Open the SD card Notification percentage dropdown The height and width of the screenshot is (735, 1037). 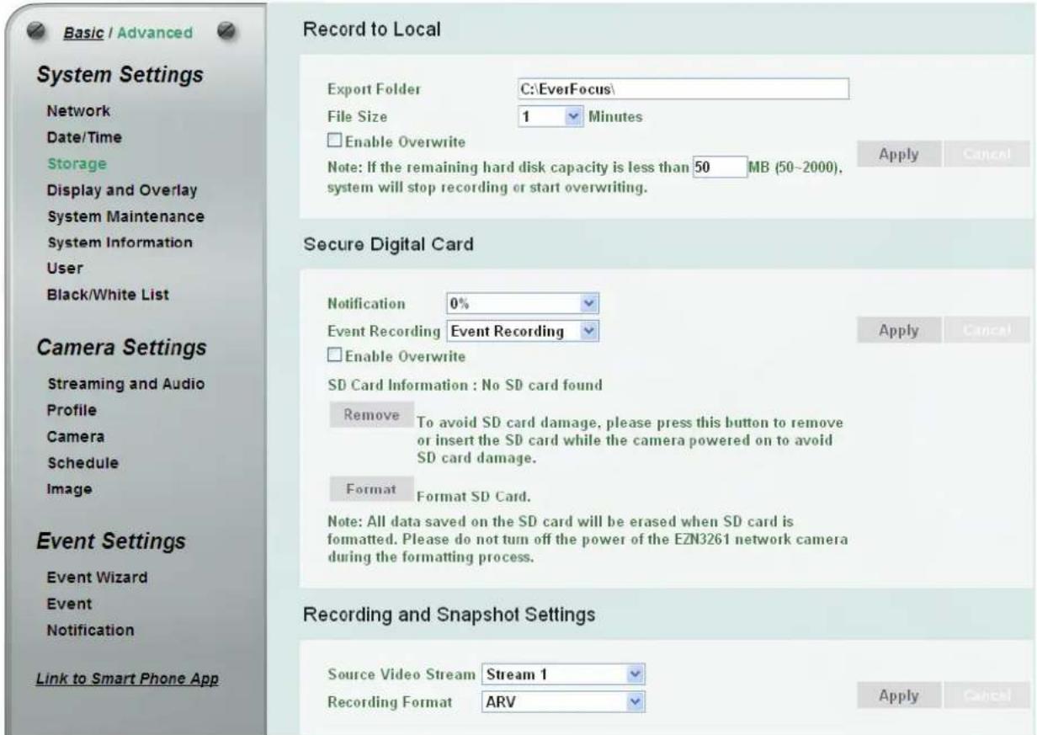pyautogui.click(x=522, y=303)
